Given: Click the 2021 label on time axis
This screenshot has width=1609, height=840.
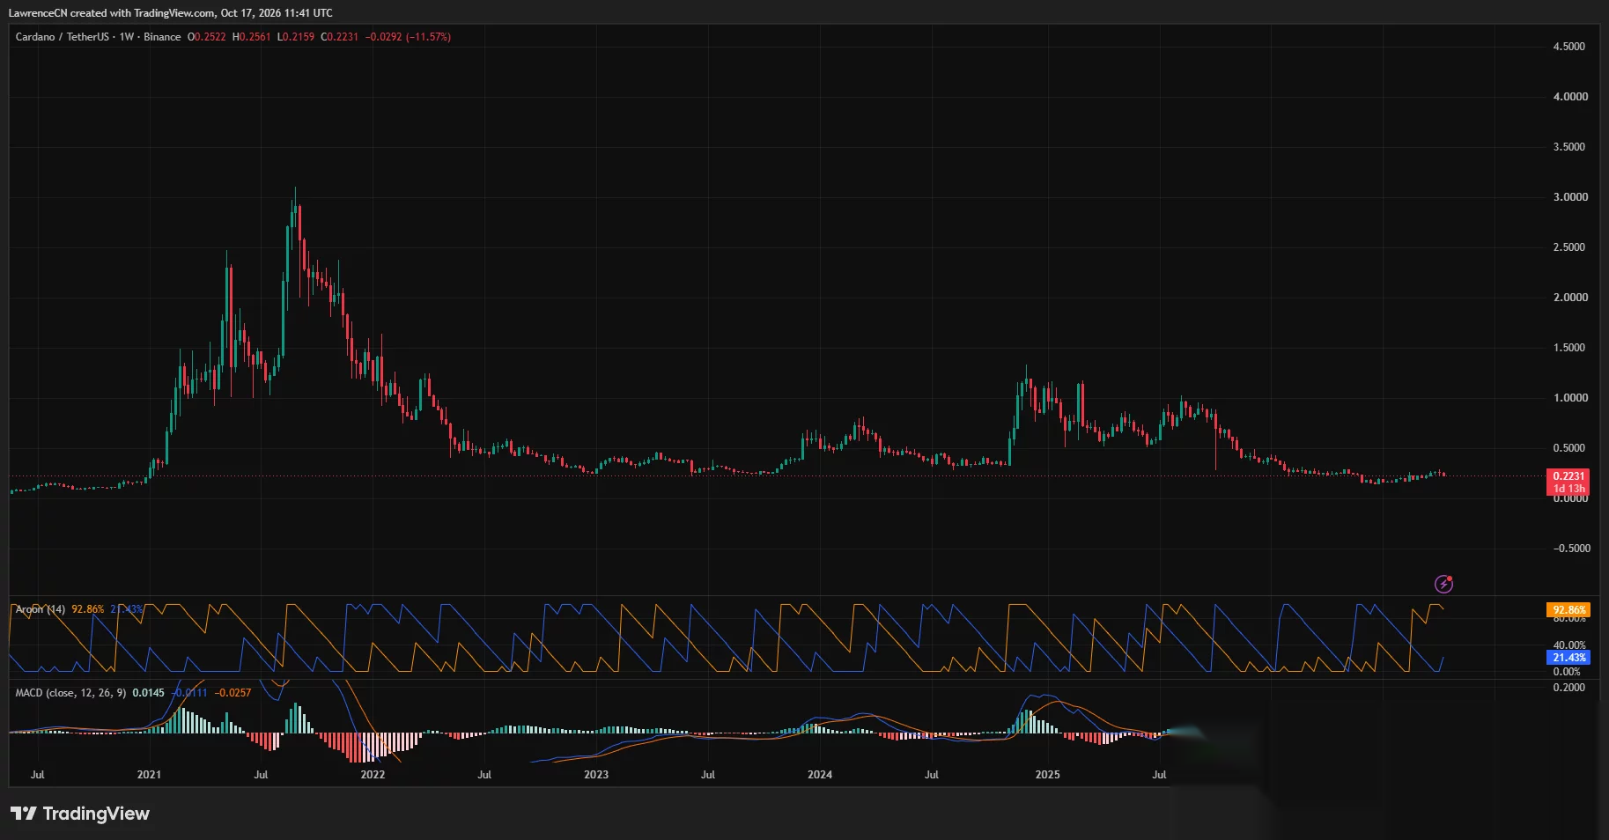Looking at the screenshot, I should pos(149,775).
